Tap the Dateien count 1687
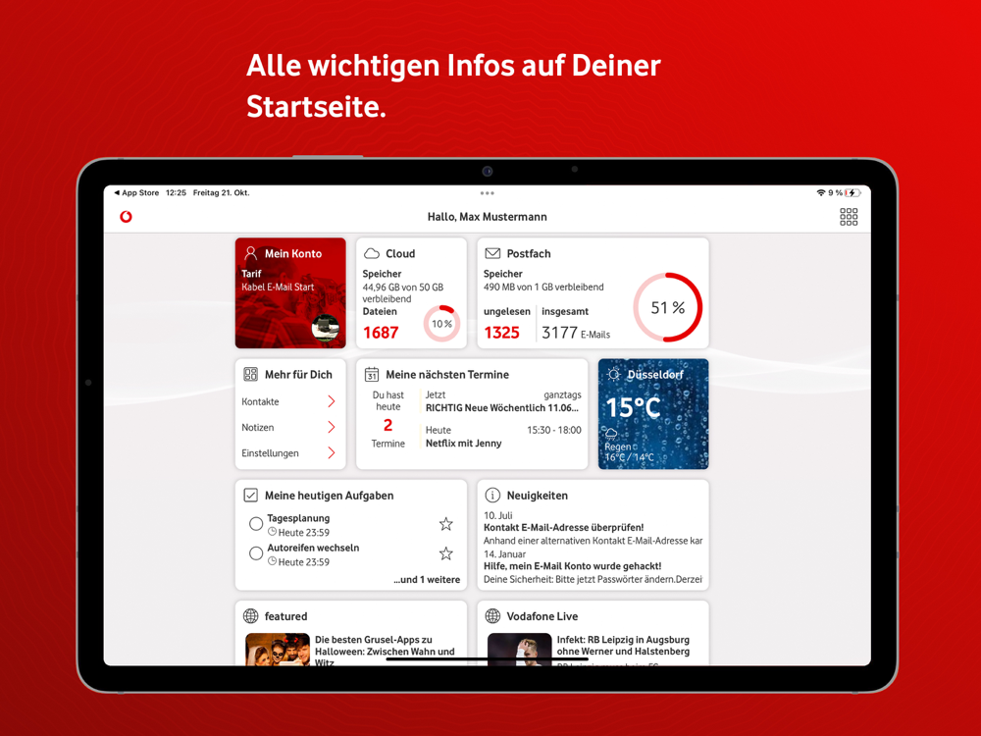Screen dimensions: 981x736 pos(381,333)
